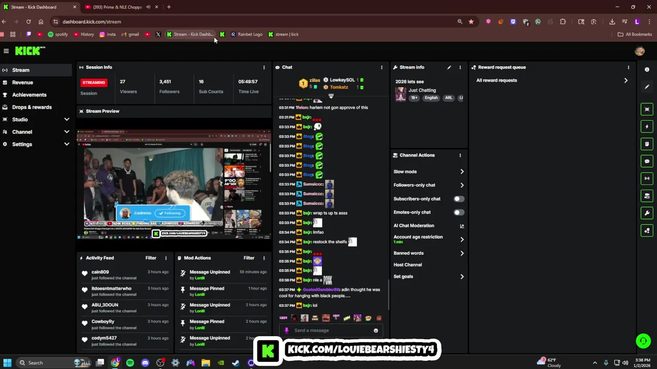Screen dimensions: 657x369
Task: Open the spotify bookmark
Action: click(57, 34)
